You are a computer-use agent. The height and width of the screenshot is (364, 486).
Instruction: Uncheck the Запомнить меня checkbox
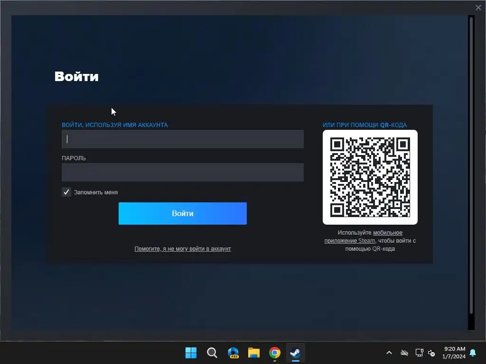66,192
